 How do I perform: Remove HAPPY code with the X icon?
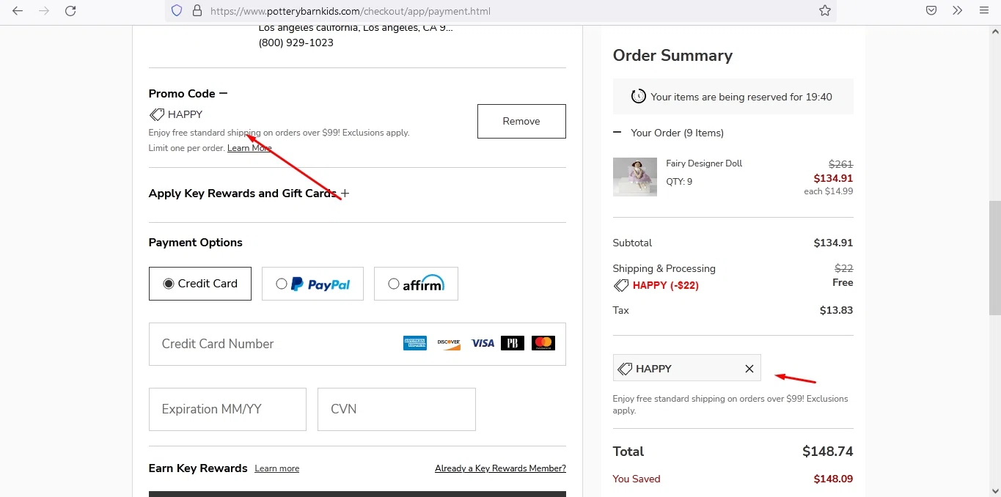[x=749, y=369]
